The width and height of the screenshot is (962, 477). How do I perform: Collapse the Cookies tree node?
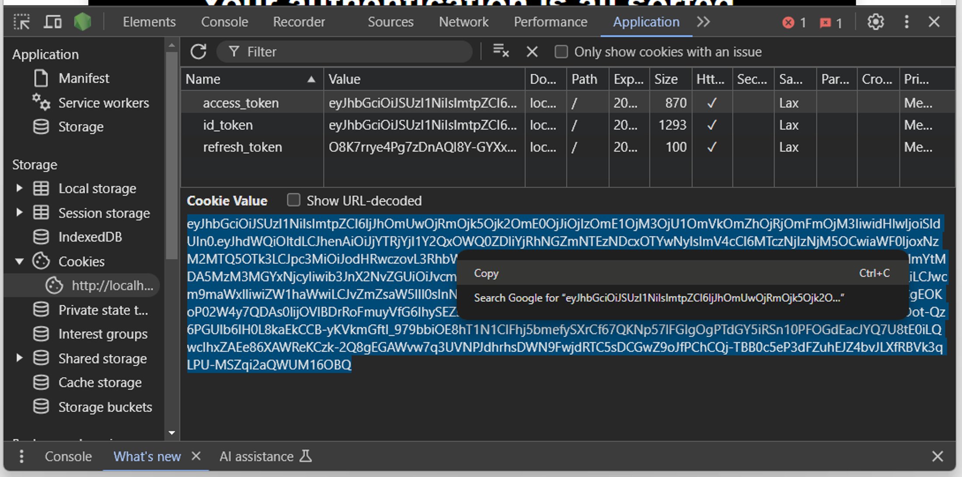[x=19, y=261]
